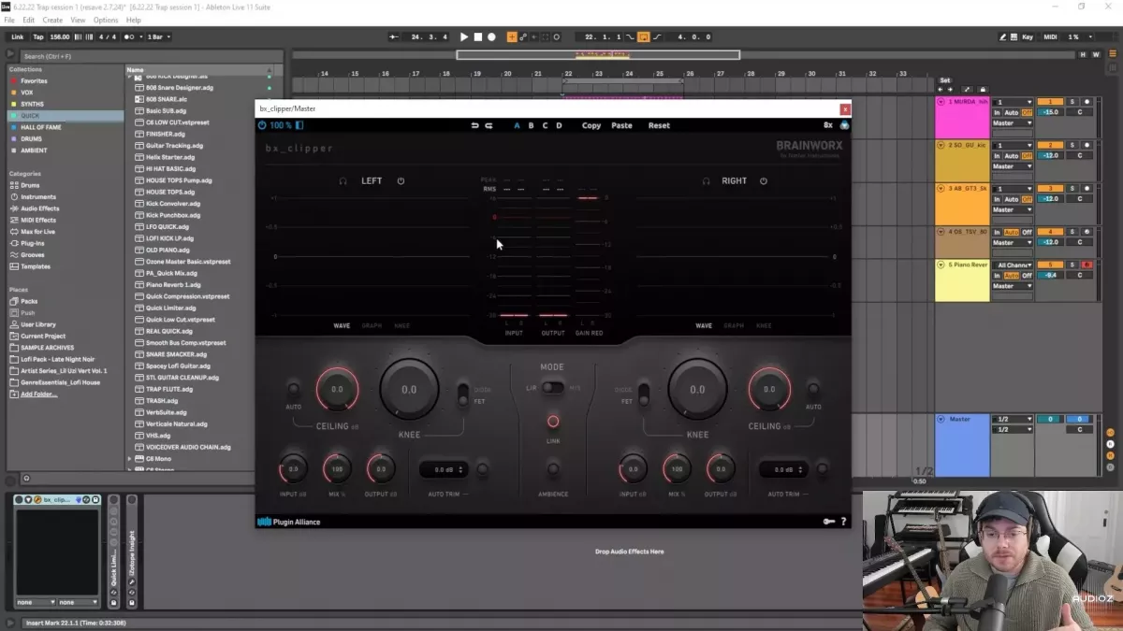This screenshot has height=631, width=1123.
Task: Toggle the LINK button in bx_clipper
Action: click(553, 423)
